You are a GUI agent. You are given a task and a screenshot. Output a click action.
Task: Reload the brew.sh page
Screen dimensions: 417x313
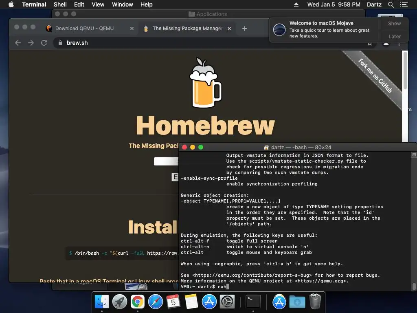(44, 43)
